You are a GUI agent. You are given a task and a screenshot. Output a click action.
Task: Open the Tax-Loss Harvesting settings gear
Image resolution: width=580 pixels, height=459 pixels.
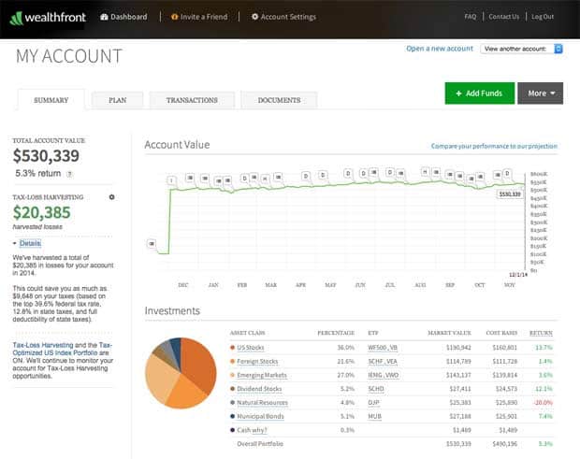(111, 197)
